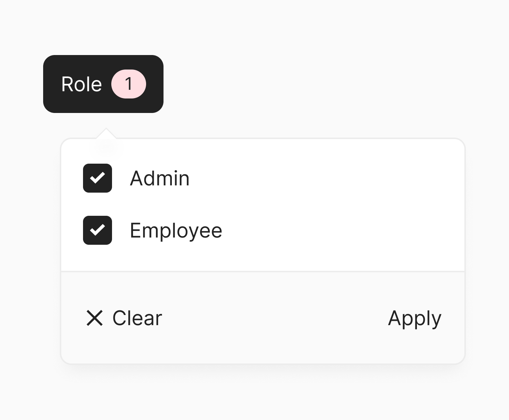Image resolution: width=509 pixels, height=420 pixels.
Task: Toggle Admin role via its label
Action: tap(160, 178)
